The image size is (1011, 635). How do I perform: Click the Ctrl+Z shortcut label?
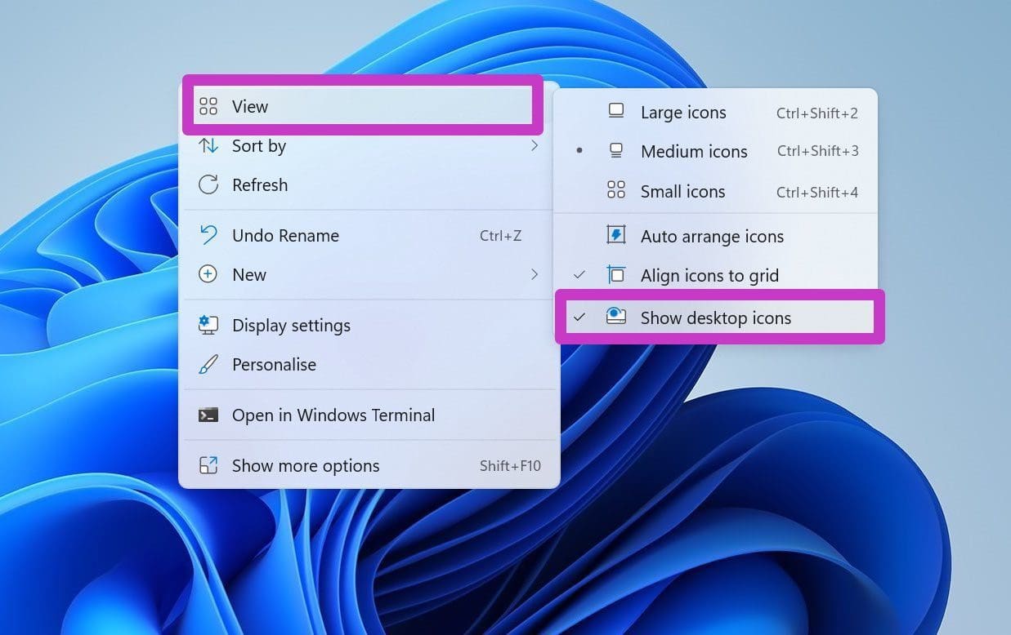(500, 236)
